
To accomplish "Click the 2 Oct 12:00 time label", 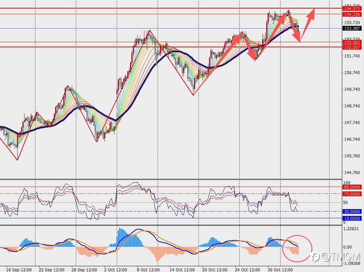I will [116, 270].
